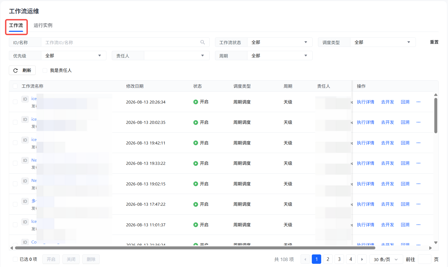Open the ellipsis menu on 17:47:22 row
This screenshot has height=267, width=448.
pos(418,204)
